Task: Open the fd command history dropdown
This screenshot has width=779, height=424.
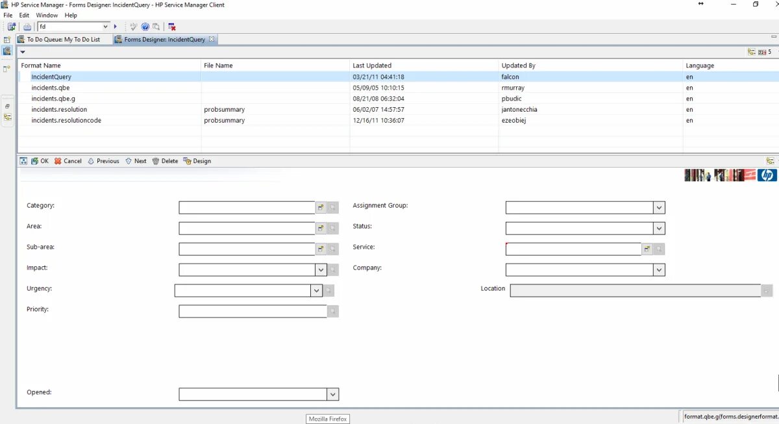Action: pos(105,27)
